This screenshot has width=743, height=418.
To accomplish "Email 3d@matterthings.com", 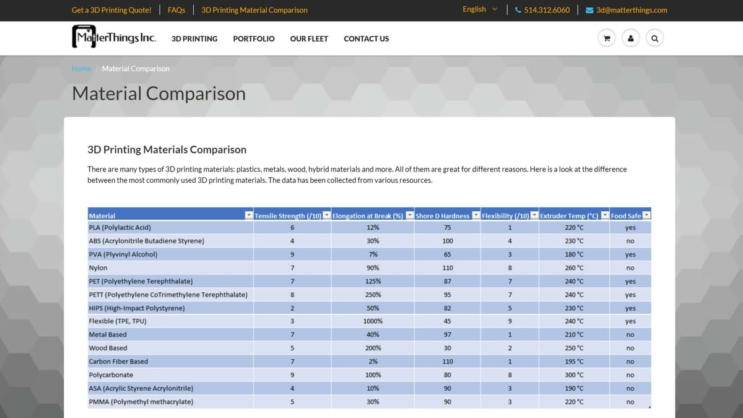I will 632,10.
